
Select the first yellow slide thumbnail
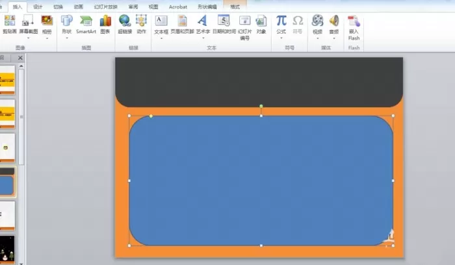(7, 80)
